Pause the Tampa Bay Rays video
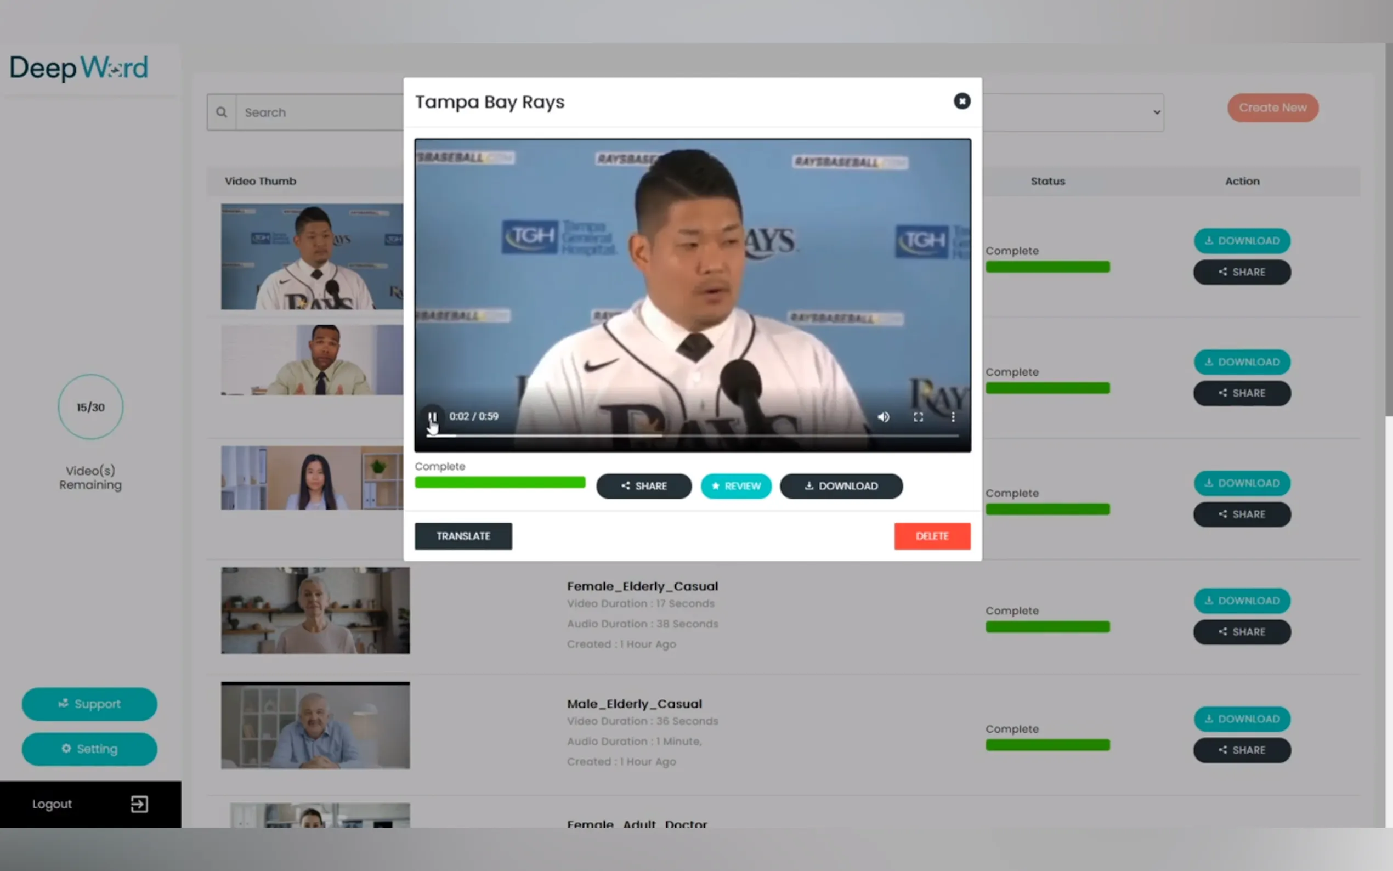 [x=432, y=416]
